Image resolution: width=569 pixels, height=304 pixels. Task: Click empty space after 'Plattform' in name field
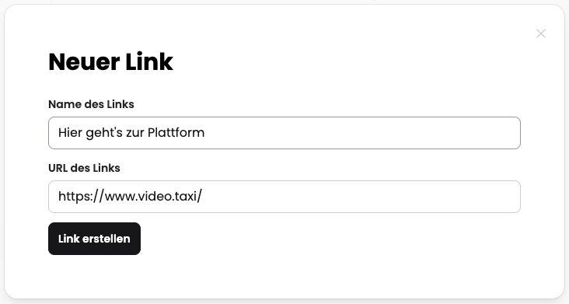363,133
